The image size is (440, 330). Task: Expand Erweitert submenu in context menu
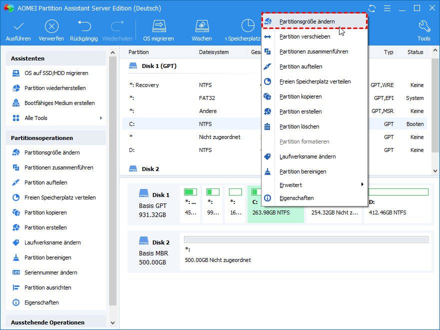[314, 185]
